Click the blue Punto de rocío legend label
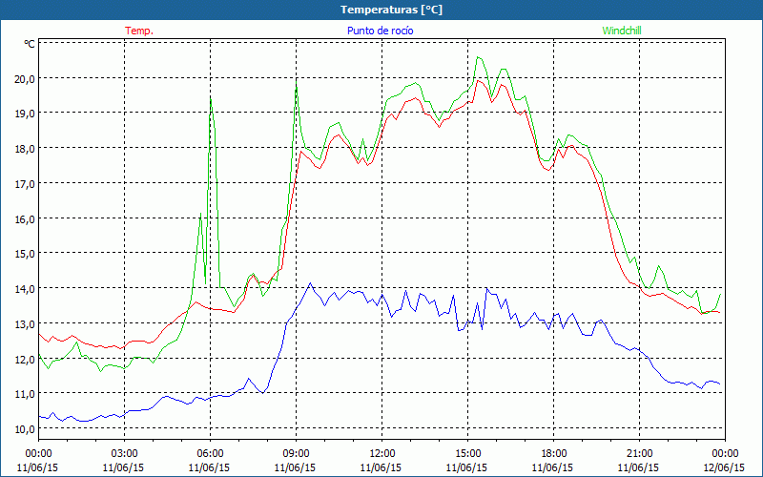 (x=380, y=31)
